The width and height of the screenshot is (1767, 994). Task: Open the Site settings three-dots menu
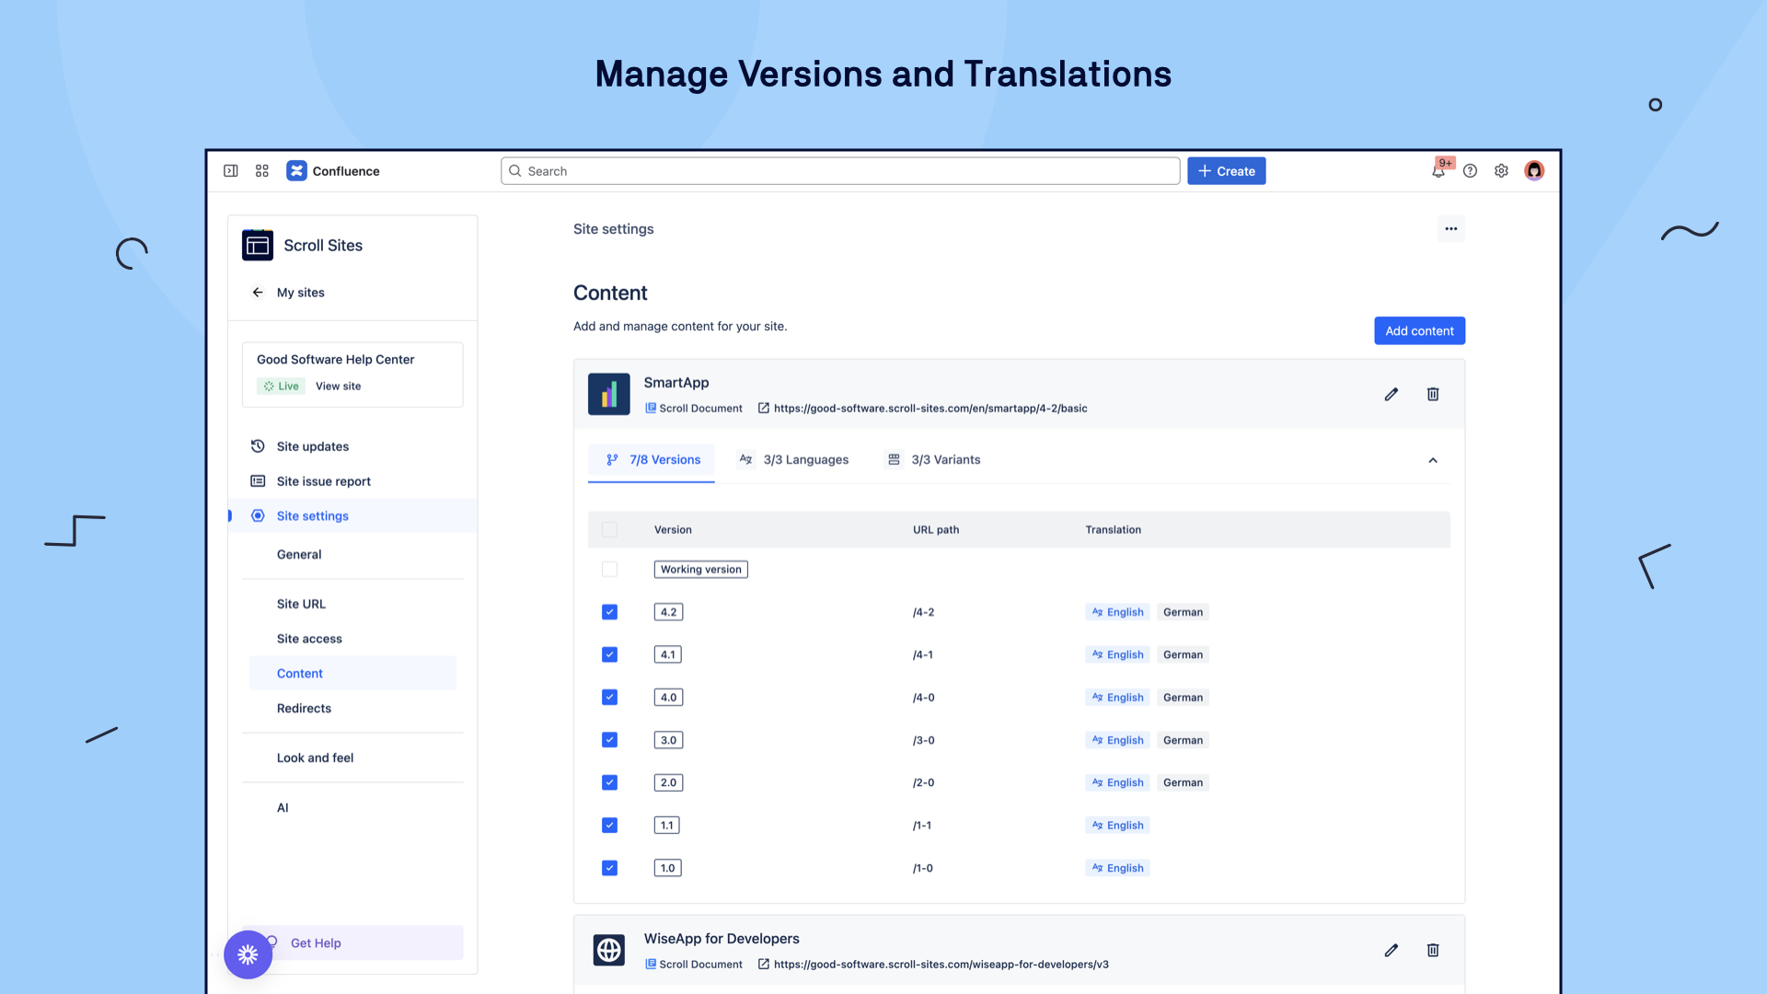[1450, 229]
